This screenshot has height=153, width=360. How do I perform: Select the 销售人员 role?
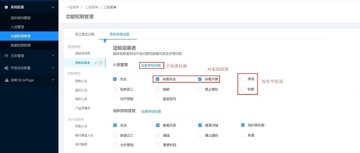(81, 81)
